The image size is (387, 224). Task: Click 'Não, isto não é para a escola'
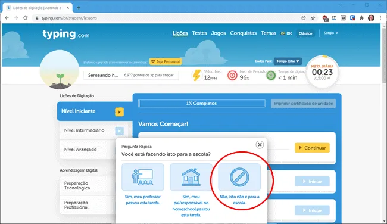[x=239, y=200]
